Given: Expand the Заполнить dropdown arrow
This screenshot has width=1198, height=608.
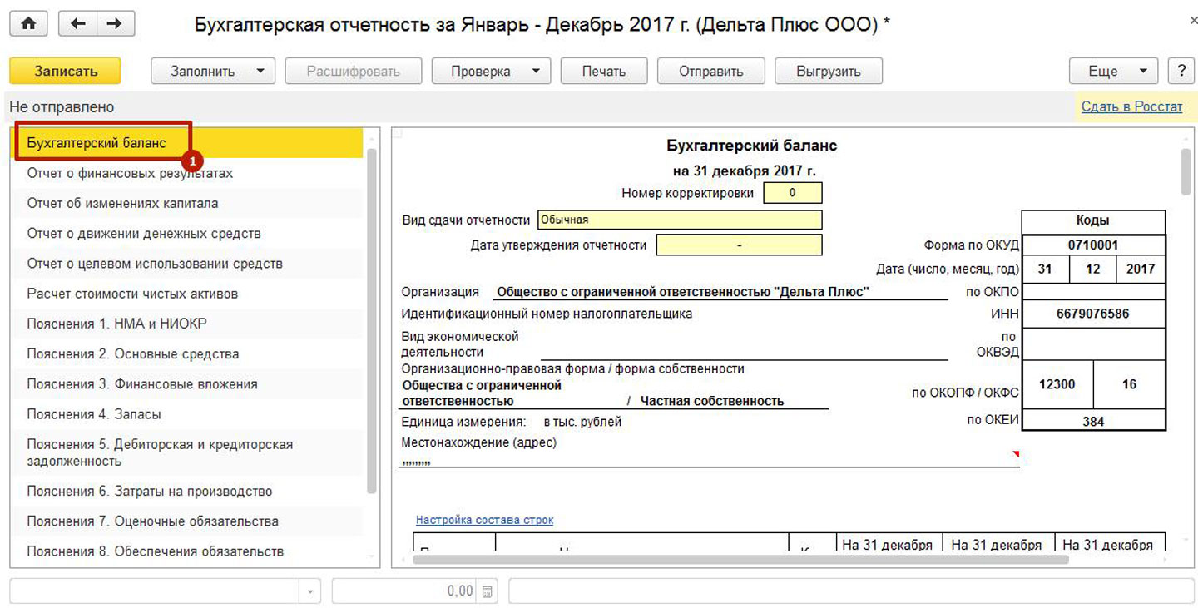Looking at the screenshot, I should coord(260,71).
